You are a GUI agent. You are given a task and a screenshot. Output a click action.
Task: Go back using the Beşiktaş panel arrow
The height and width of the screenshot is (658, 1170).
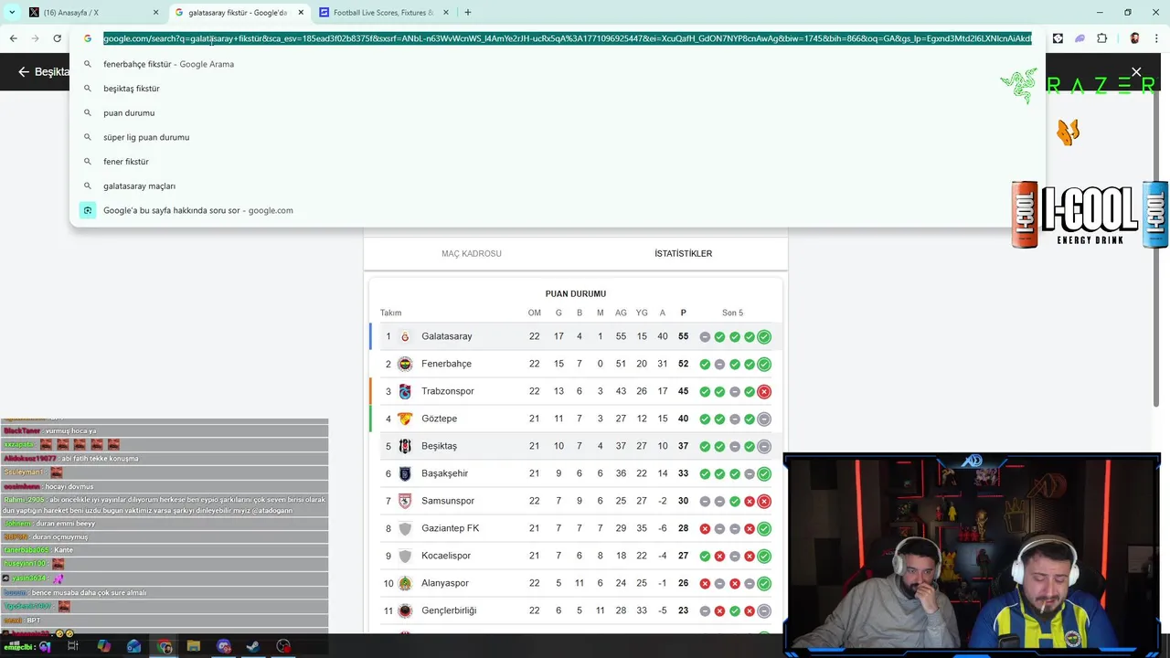click(x=24, y=72)
